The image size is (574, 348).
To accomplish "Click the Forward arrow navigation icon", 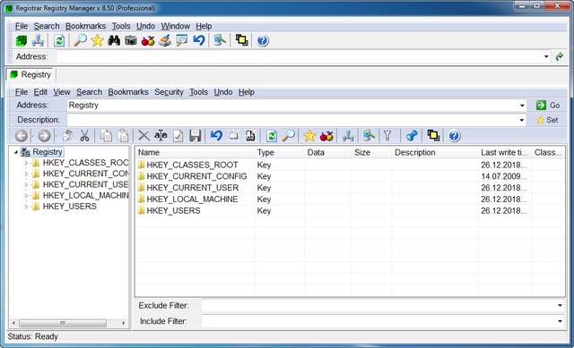I will click(x=44, y=136).
